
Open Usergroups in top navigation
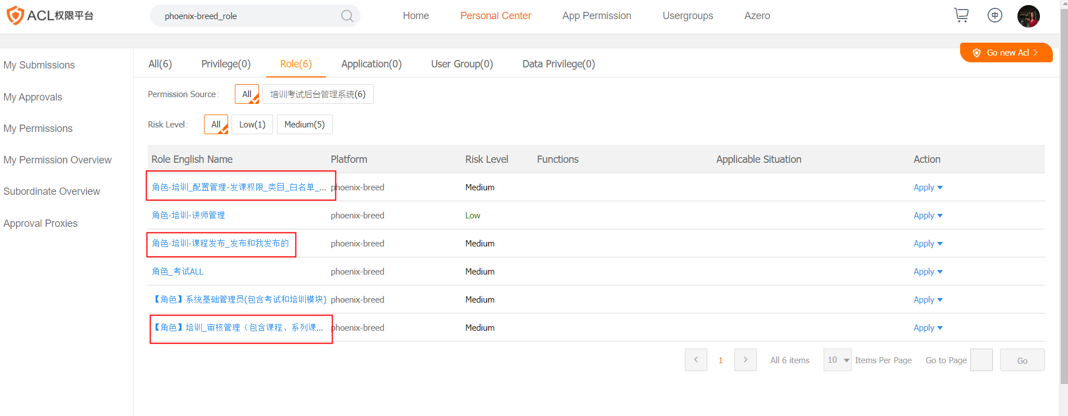[x=688, y=16]
